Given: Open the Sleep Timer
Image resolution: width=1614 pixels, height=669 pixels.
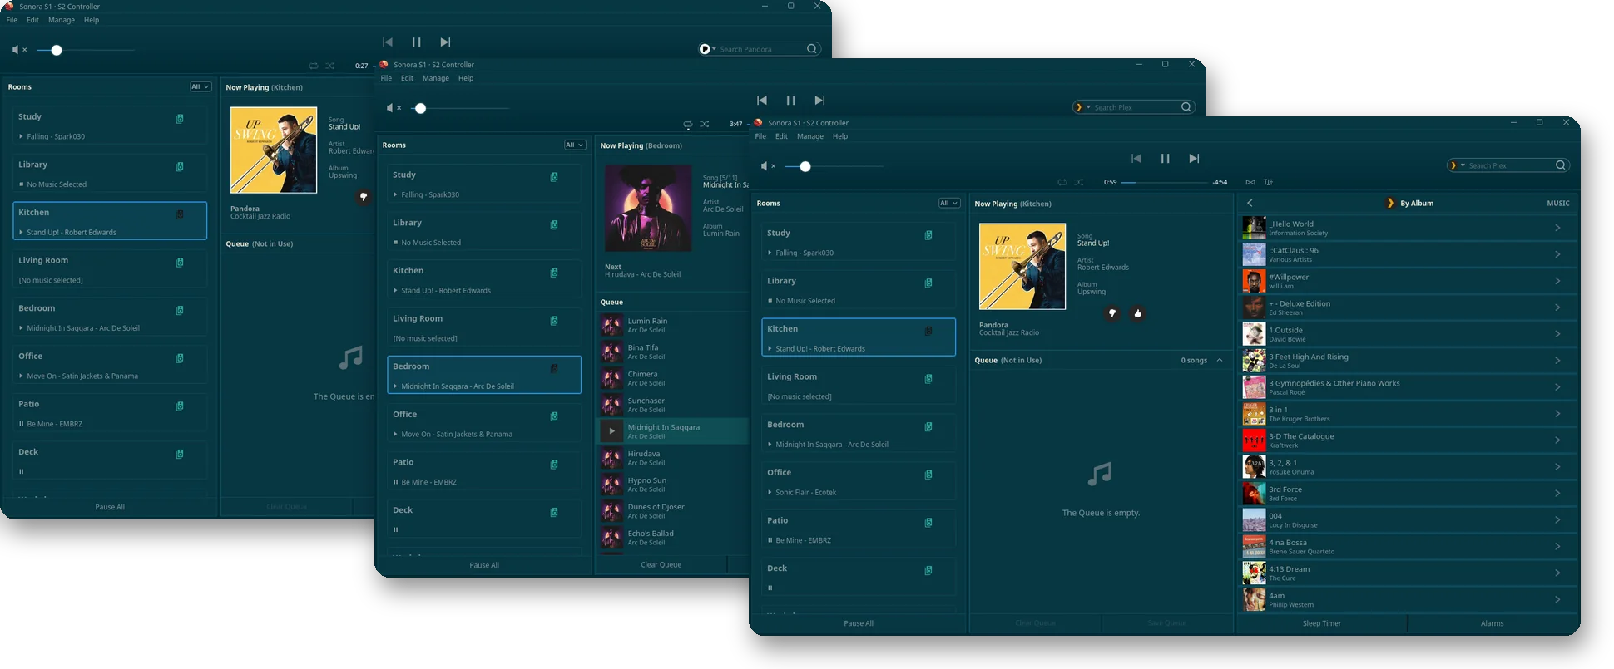Looking at the screenshot, I should (x=1322, y=623).
